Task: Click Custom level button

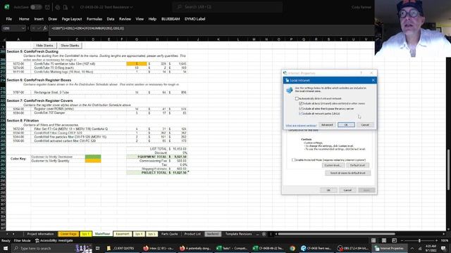Action: tap(333, 166)
